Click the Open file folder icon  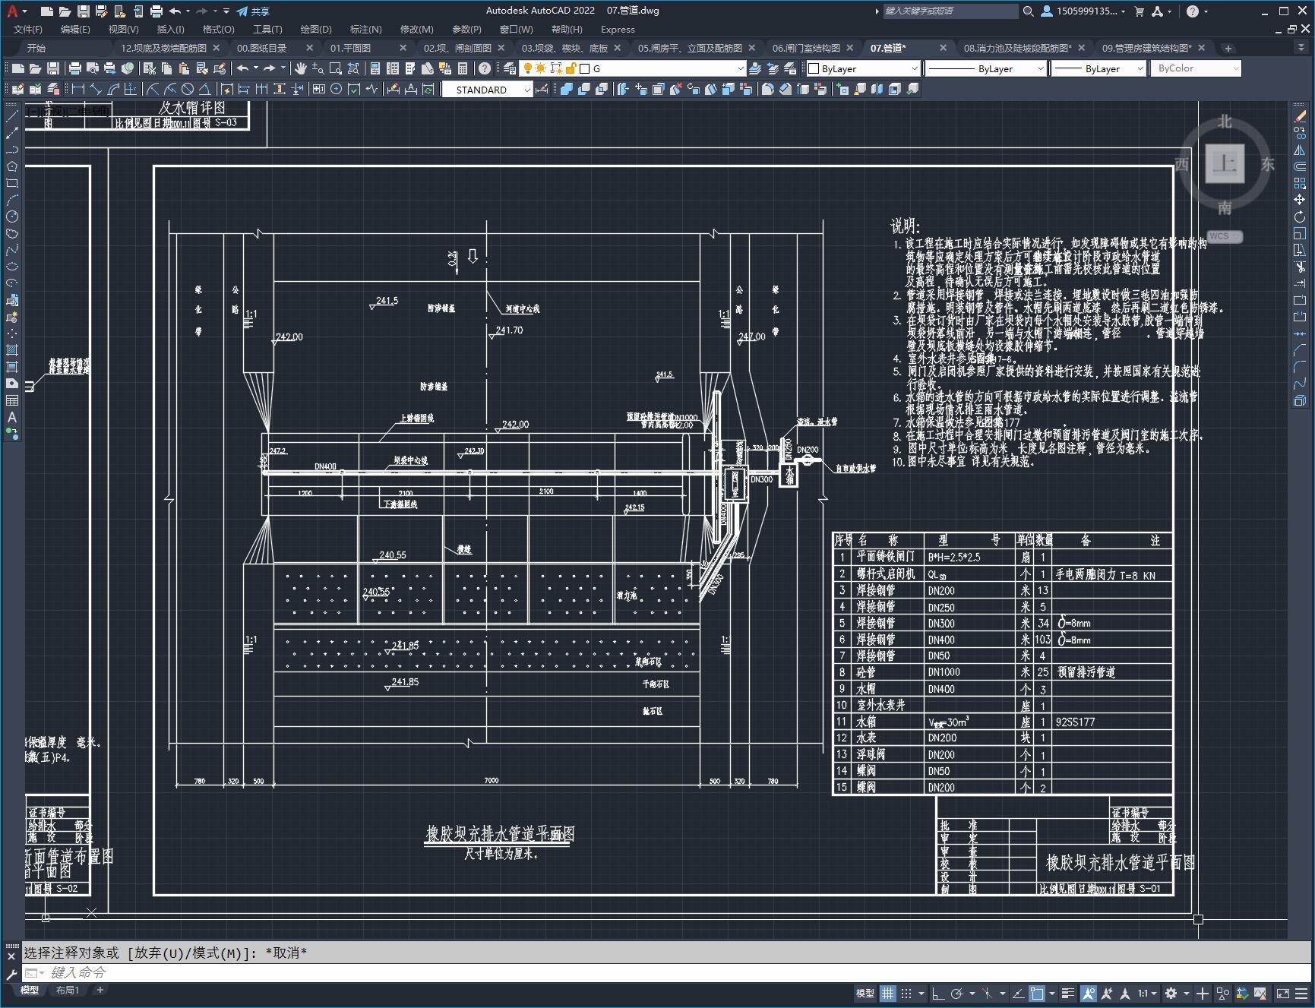36,68
